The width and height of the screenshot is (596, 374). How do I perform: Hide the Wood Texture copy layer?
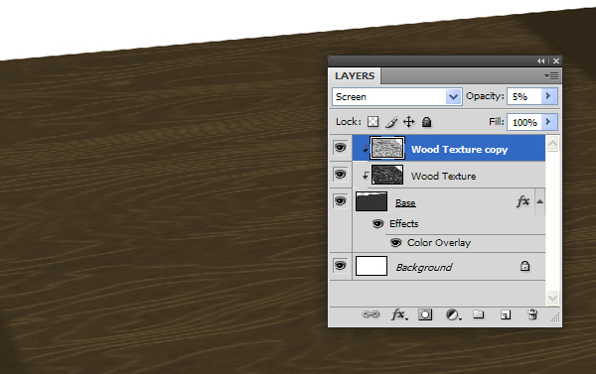tap(340, 148)
